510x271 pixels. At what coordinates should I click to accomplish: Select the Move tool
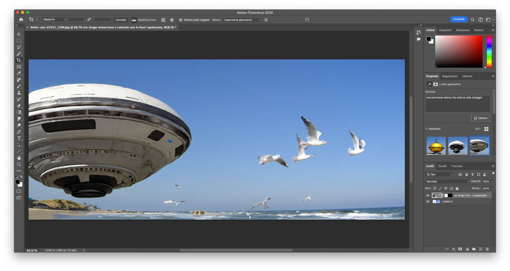[x=19, y=34]
